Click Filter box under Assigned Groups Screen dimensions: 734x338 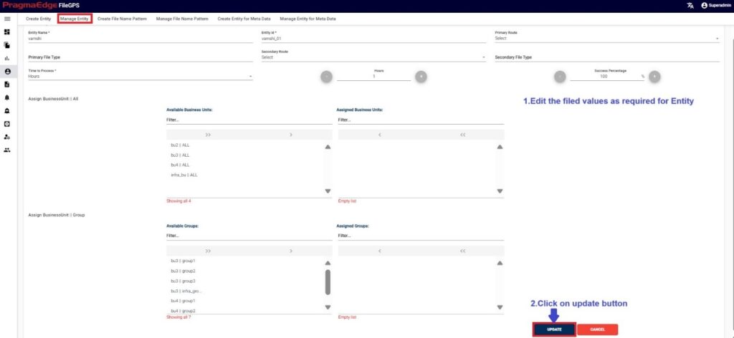(421, 236)
